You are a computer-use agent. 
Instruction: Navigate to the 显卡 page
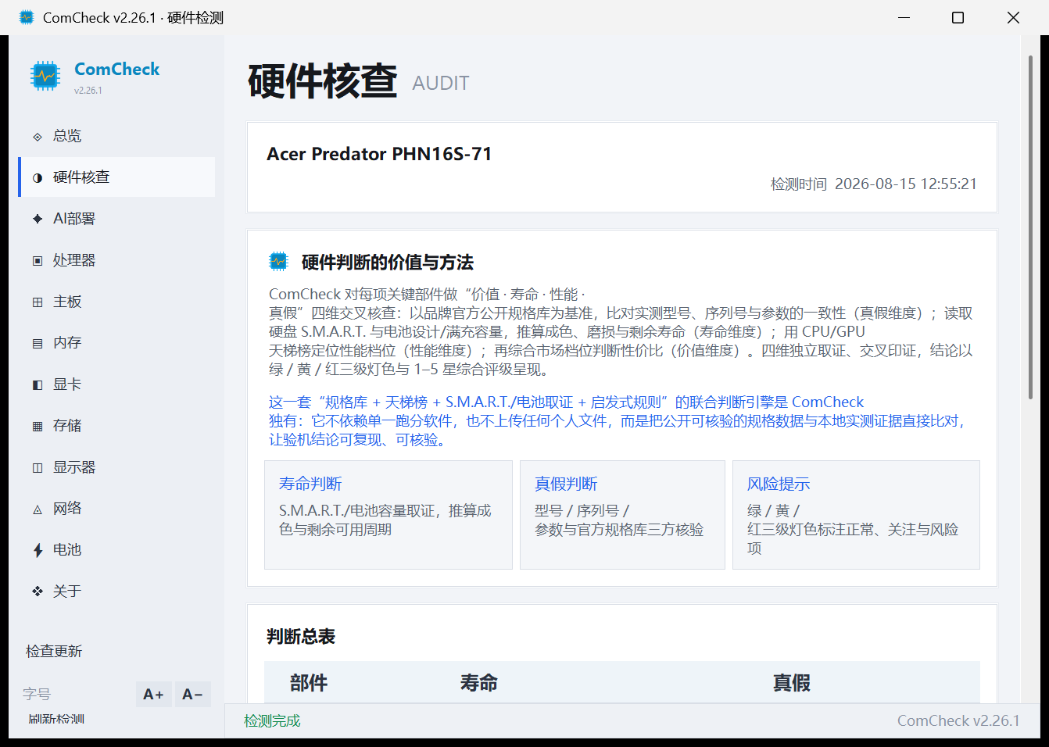click(116, 384)
